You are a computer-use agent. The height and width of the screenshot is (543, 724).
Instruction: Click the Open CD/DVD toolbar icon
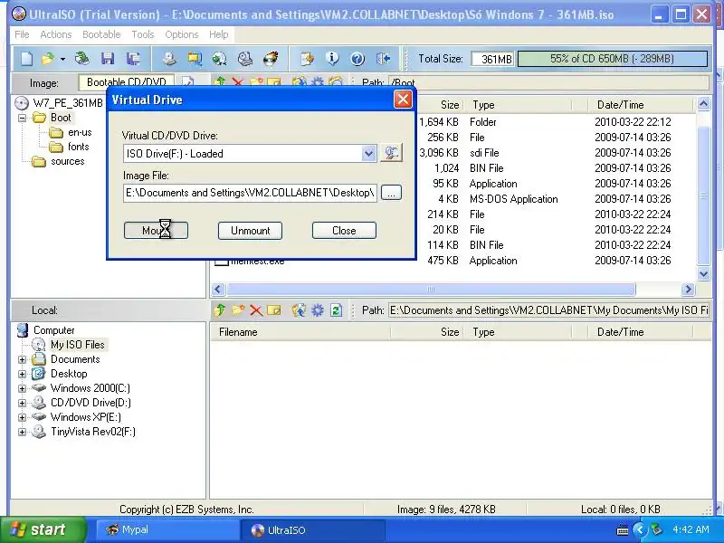(x=82, y=59)
